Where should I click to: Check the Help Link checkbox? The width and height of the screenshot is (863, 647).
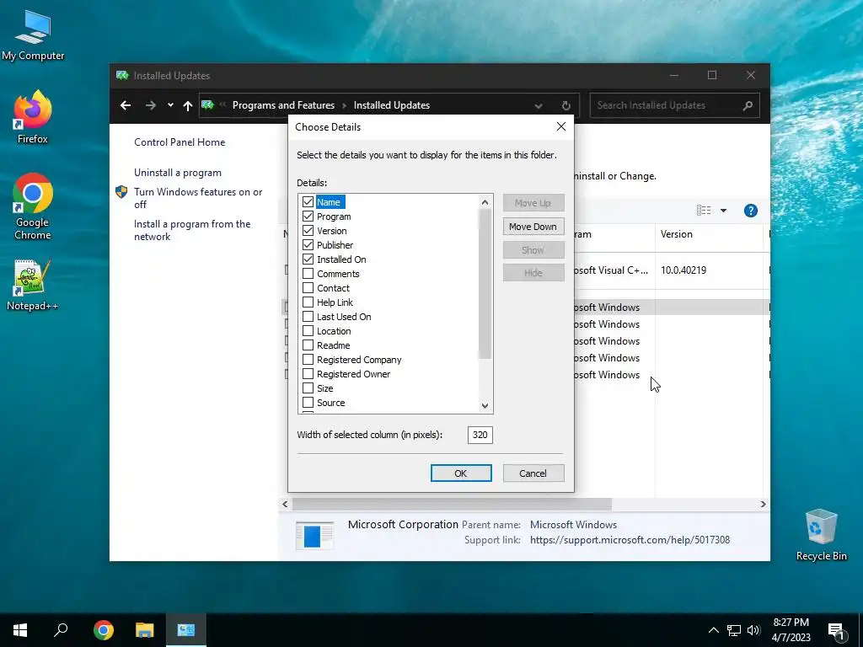(308, 302)
